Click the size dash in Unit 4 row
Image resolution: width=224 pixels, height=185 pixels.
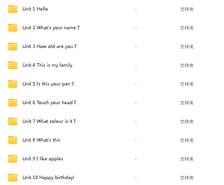click(x=136, y=66)
